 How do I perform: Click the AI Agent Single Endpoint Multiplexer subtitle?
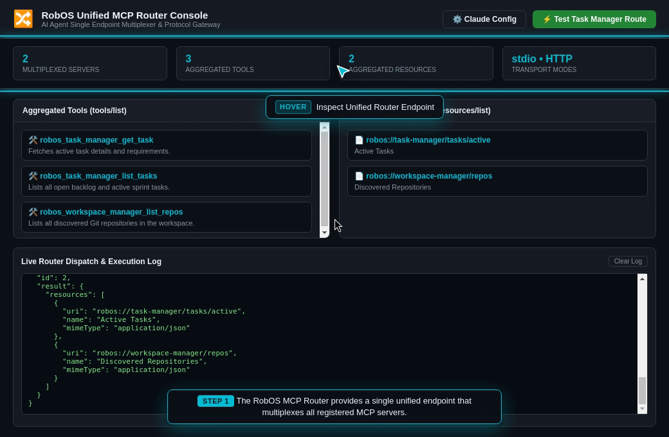pyautogui.click(x=131, y=24)
